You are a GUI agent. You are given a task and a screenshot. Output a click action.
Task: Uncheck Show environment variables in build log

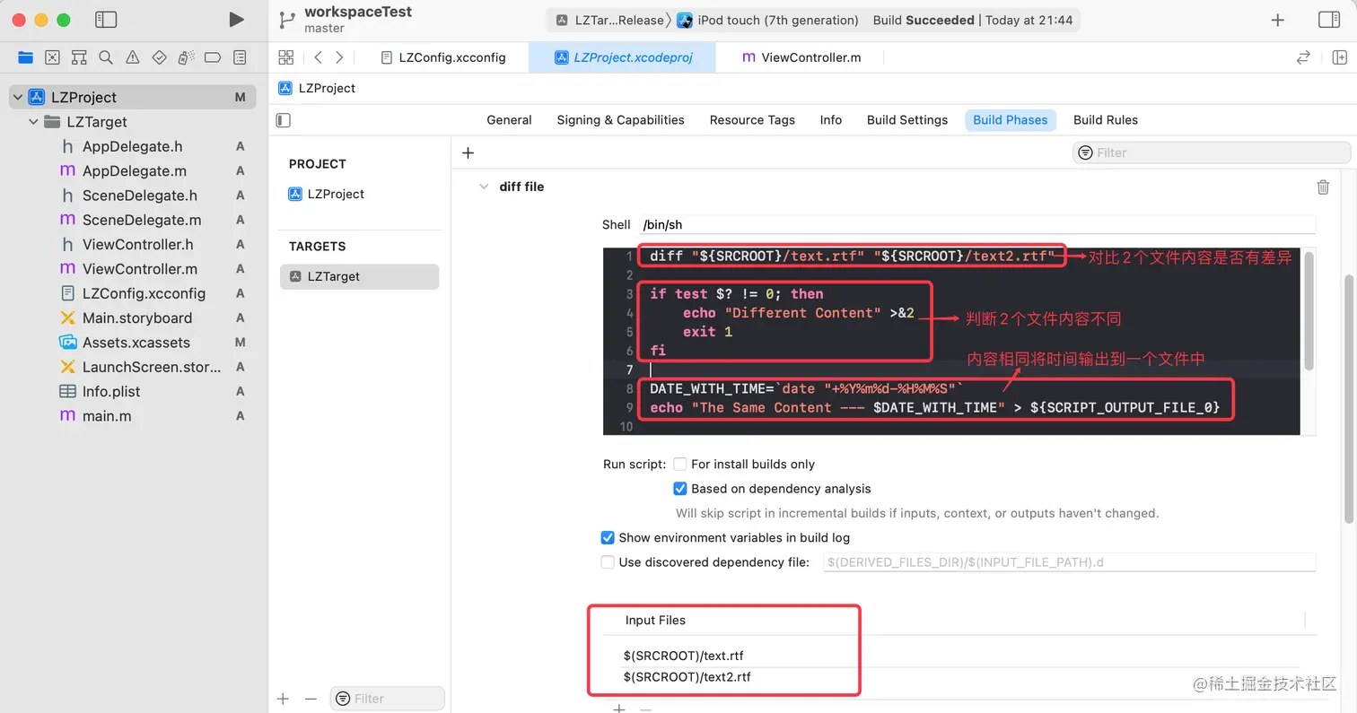tap(608, 537)
